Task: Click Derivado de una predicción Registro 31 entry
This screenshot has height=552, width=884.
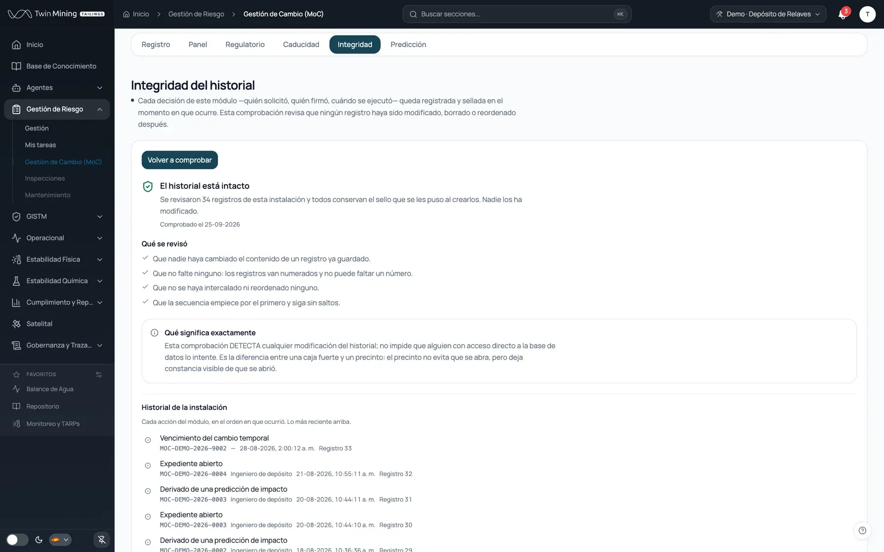Action: click(x=286, y=494)
